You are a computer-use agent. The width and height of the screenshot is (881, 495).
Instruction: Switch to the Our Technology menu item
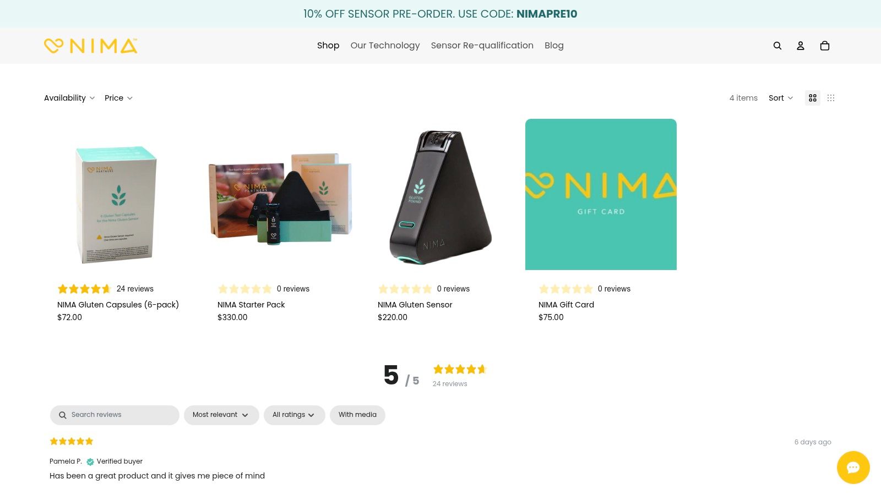(x=385, y=46)
